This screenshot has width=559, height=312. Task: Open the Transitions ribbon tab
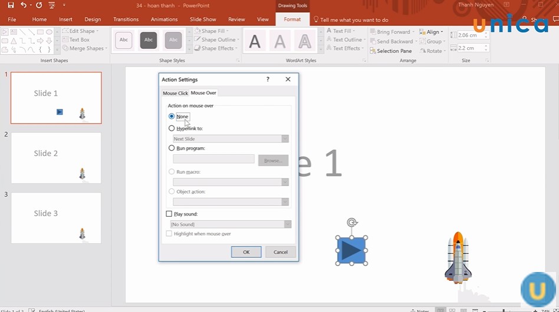click(126, 19)
